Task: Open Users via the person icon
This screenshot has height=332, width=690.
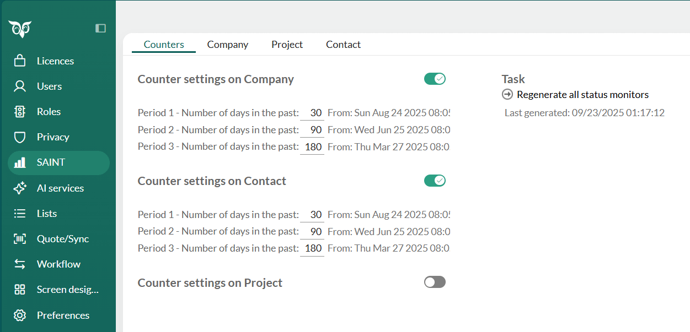Action: 20,86
